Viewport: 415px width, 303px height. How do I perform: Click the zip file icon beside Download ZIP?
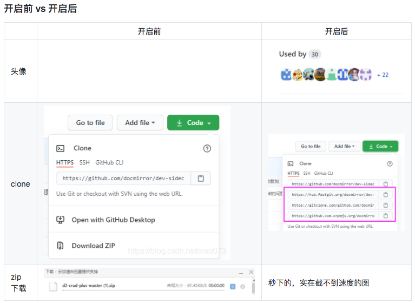(61, 246)
